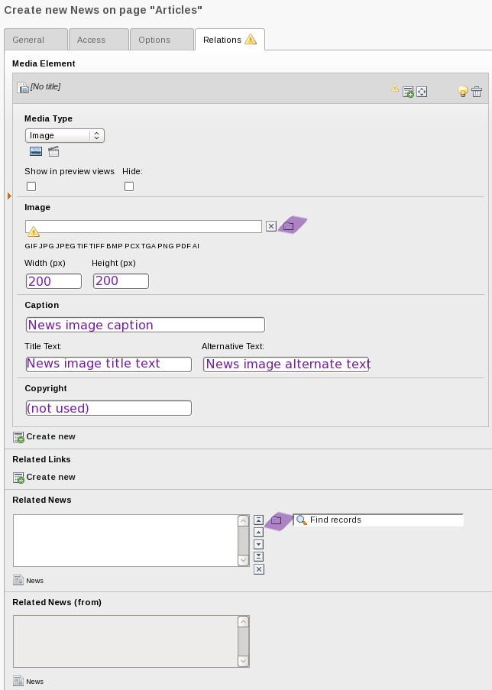
Task: Tick the Hide checkbox
Action: pyautogui.click(x=129, y=186)
